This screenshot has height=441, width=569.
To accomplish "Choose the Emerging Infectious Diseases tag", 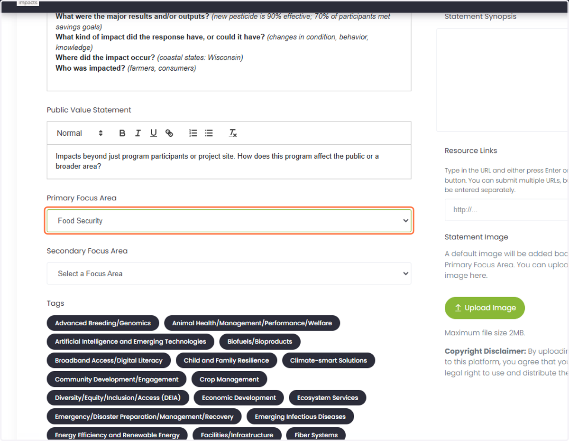I will click(300, 417).
